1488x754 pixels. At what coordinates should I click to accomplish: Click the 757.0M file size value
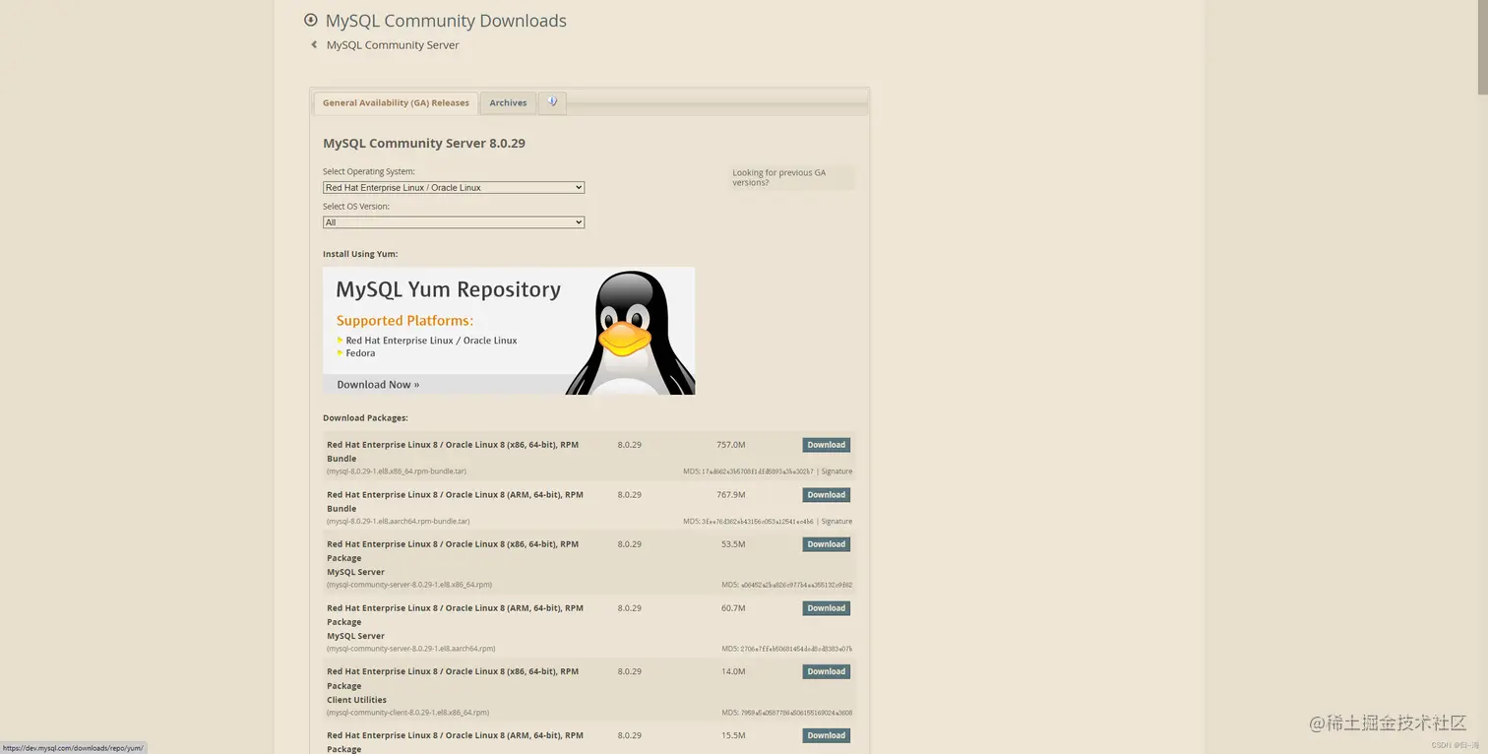tap(731, 445)
